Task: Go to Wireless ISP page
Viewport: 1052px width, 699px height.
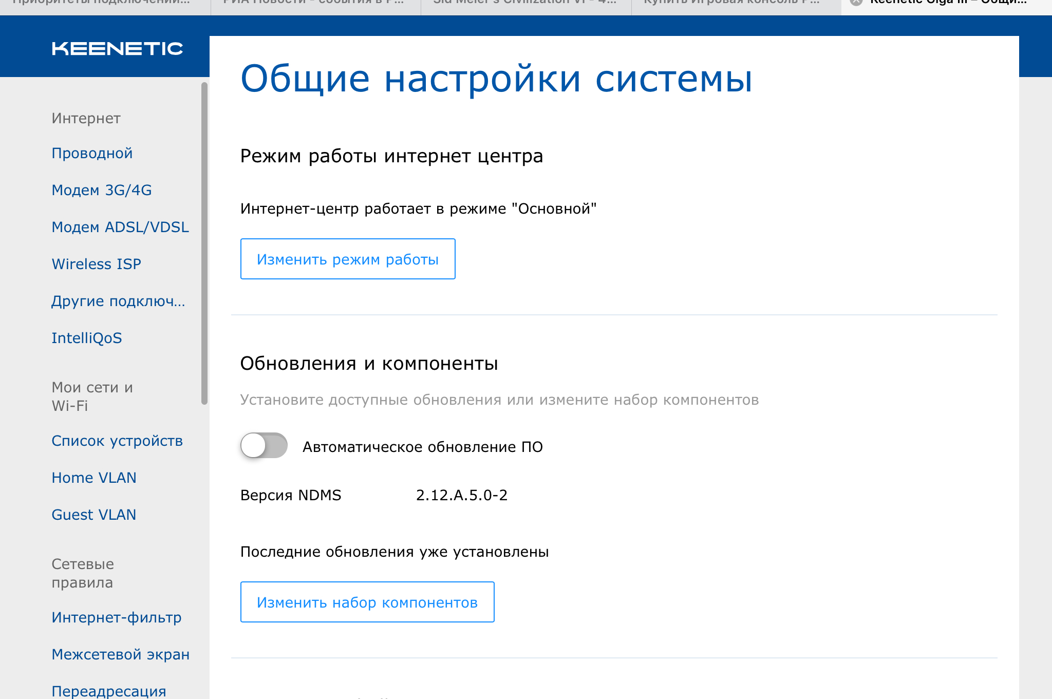Action: point(96,264)
